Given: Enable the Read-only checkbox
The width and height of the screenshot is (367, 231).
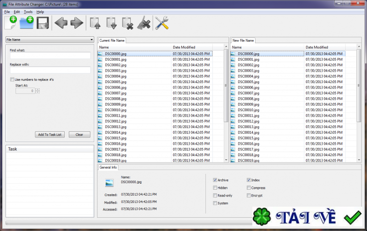Looking at the screenshot, I should pyautogui.click(x=215, y=195).
